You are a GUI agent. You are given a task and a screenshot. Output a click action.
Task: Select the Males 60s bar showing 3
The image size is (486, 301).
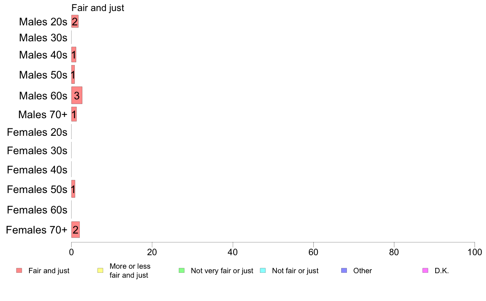coord(76,95)
